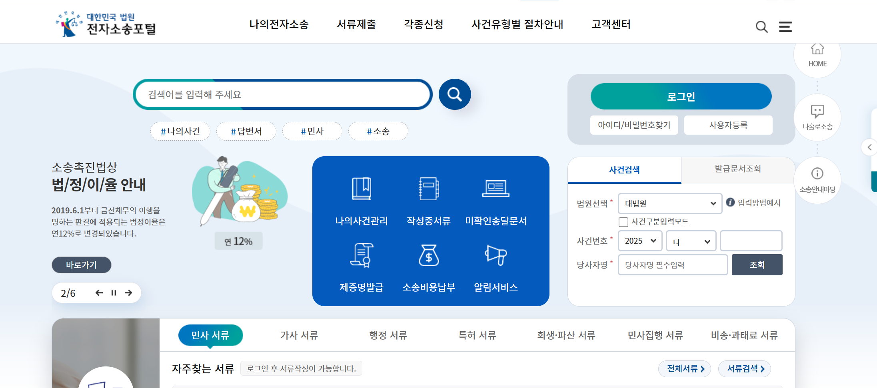
Task: Click 사용자등록 button
Action: click(728, 125)
